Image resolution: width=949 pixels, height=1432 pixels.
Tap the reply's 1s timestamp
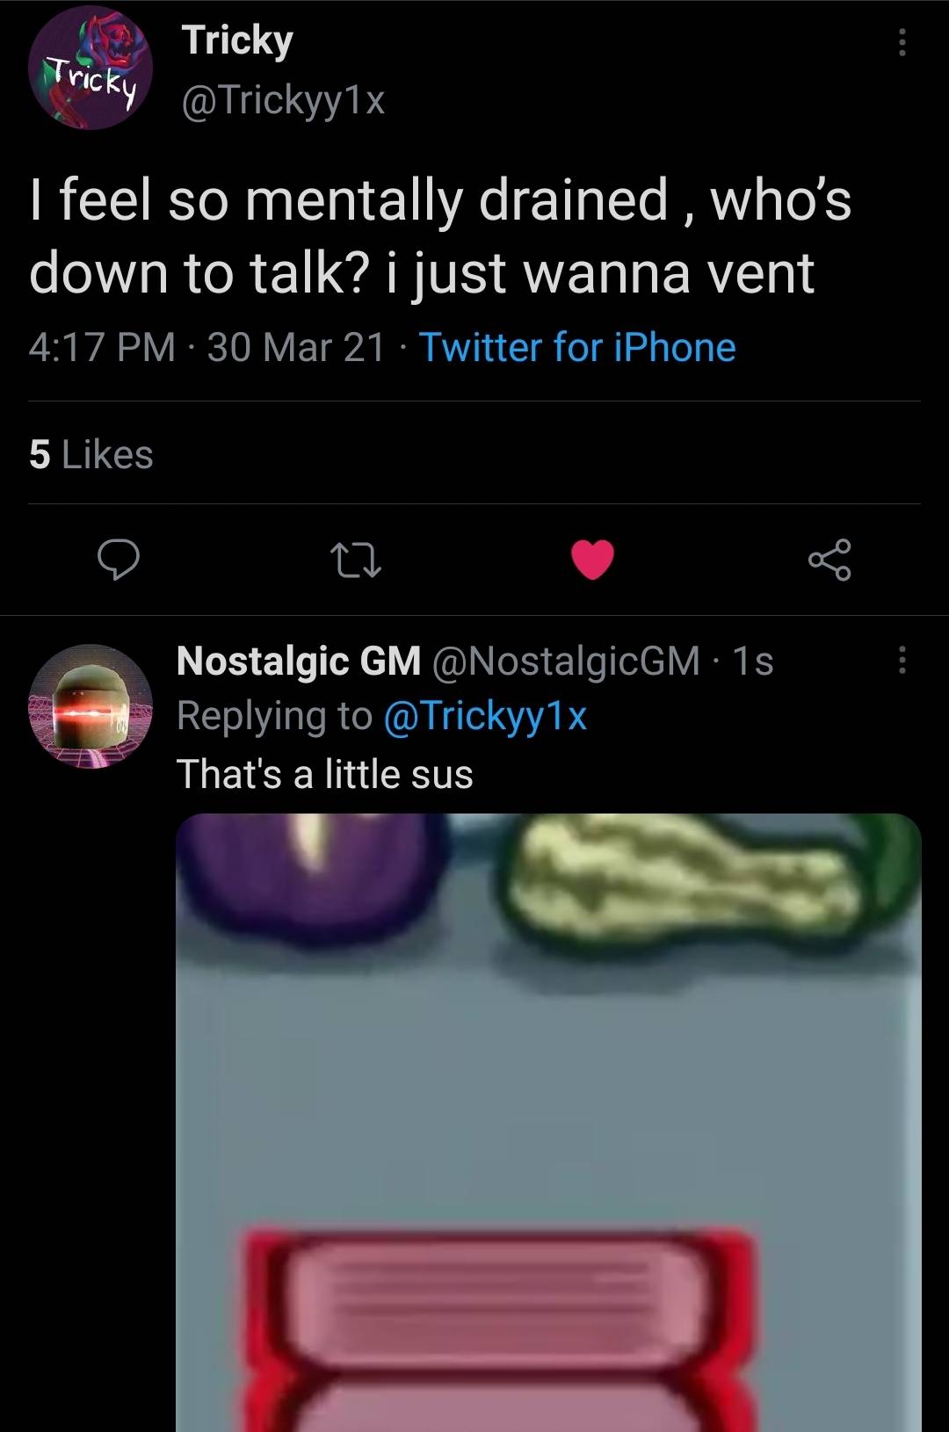753,661
